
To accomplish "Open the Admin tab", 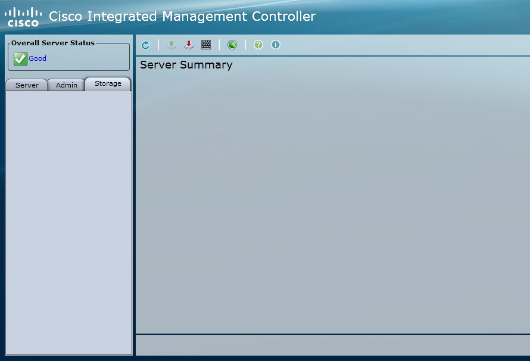I will click(x=66, y=85).
